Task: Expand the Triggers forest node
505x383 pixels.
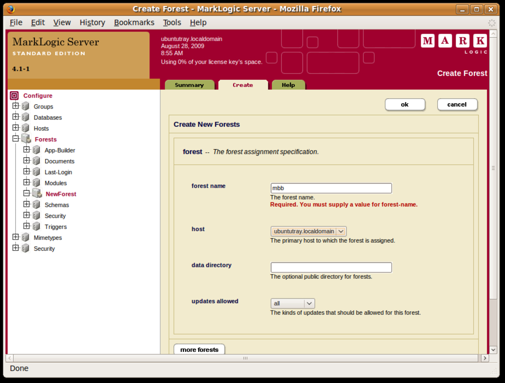Action: click(x=27, y=226)
